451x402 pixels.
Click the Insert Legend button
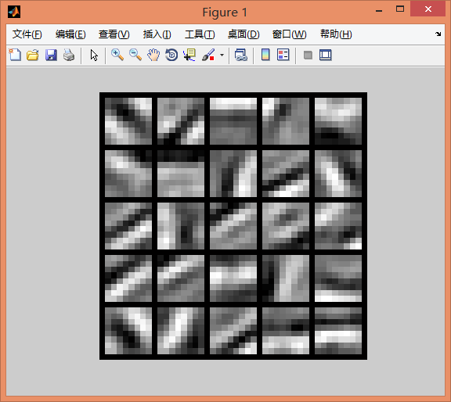(x=283, y=55)
